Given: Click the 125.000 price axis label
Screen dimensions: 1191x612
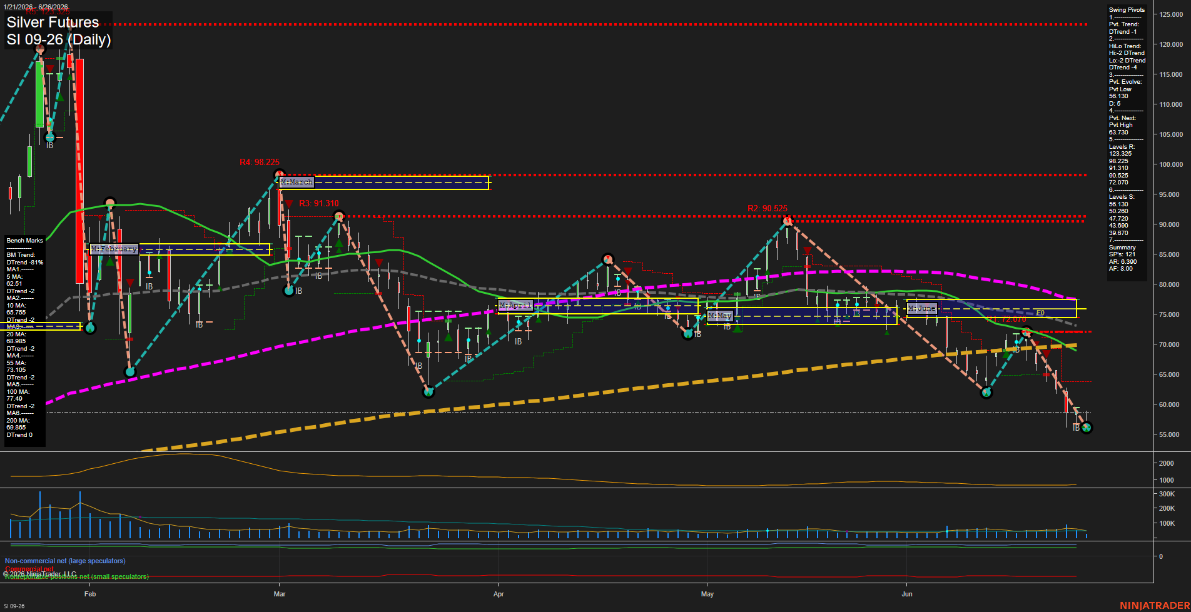Looking at the screenshot, I should pos(1171,14).
